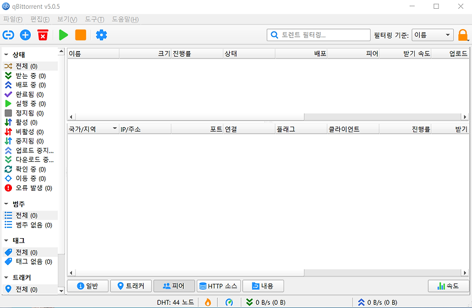Click the red delete torrent icon
472x308 pixels.
43,35
